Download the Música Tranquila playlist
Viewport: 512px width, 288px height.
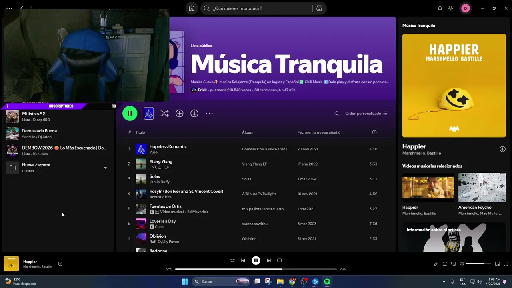coord(194,114)
